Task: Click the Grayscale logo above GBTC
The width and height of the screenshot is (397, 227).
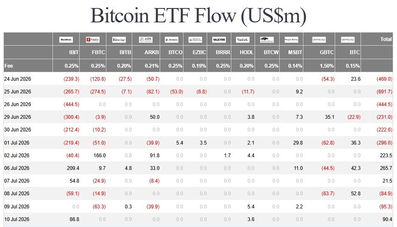Action: click(319, 40)
